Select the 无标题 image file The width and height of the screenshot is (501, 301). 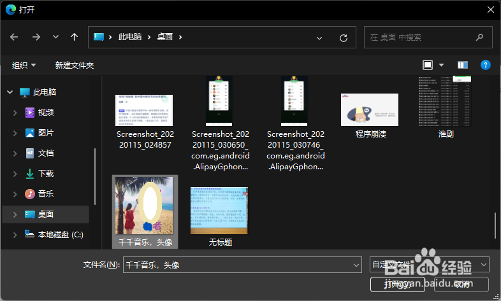pos(219,211)
